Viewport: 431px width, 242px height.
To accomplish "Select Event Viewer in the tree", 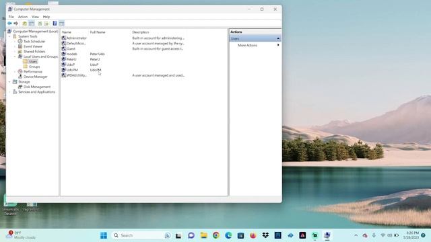I will coord(30,46).
